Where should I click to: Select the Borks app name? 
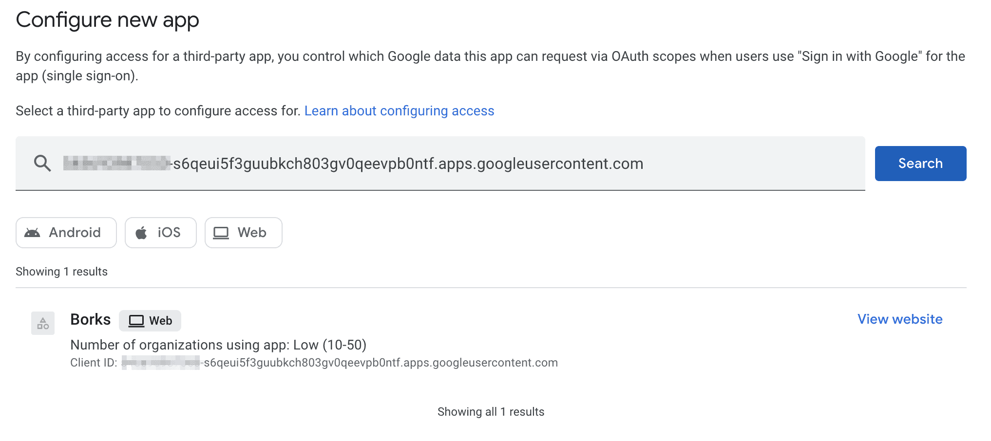pos(91,319)
